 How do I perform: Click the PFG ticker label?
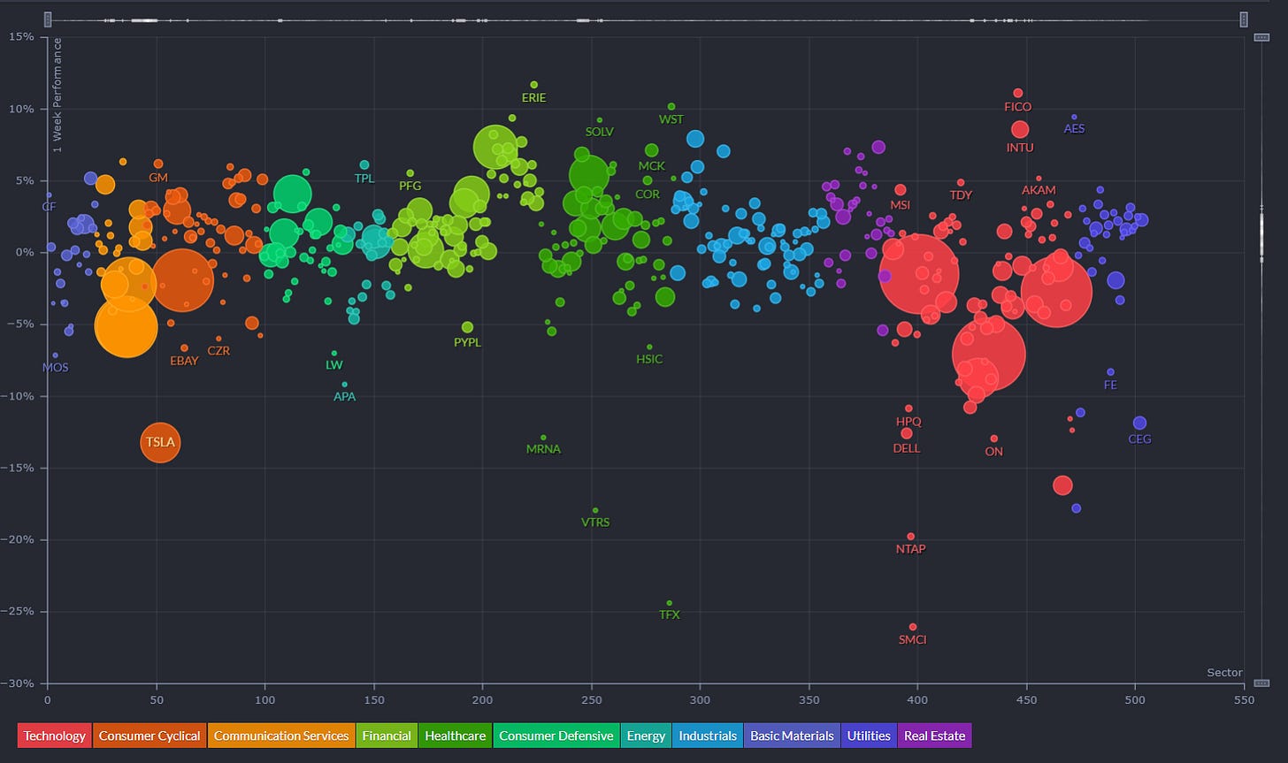tap(410, 187)
